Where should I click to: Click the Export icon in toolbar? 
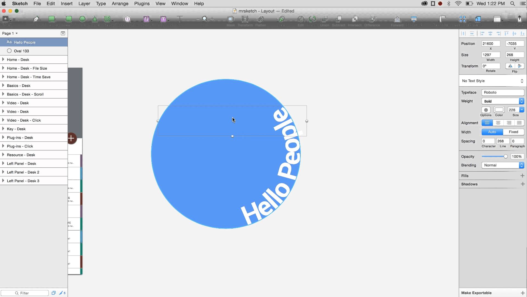pos(519,19)
